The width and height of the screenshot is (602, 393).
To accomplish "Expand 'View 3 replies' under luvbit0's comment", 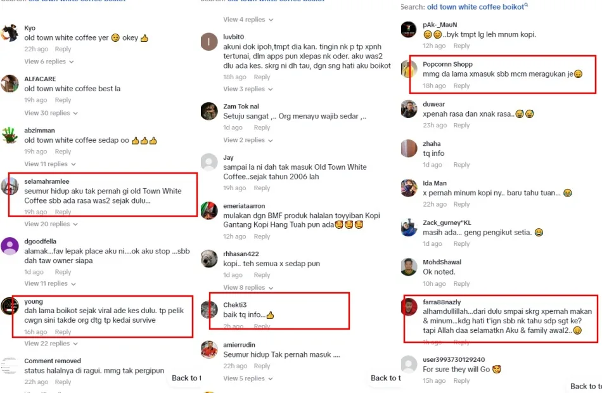I will [248, 89].
